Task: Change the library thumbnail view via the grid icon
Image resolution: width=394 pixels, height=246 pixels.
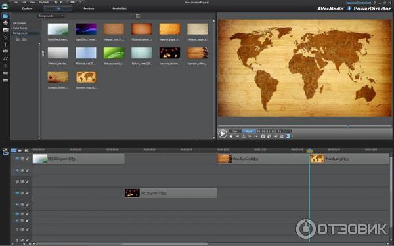Action: (x=138, y=16)
